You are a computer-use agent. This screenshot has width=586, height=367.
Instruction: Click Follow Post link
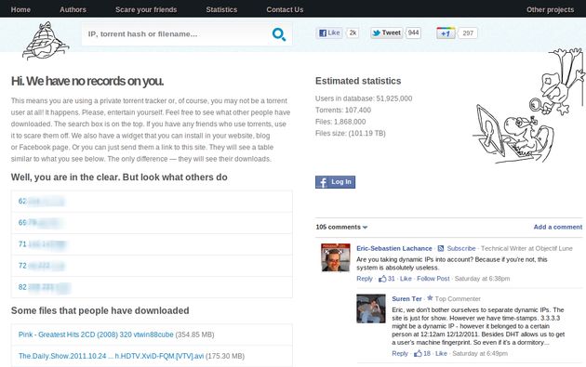click(433, 279)
